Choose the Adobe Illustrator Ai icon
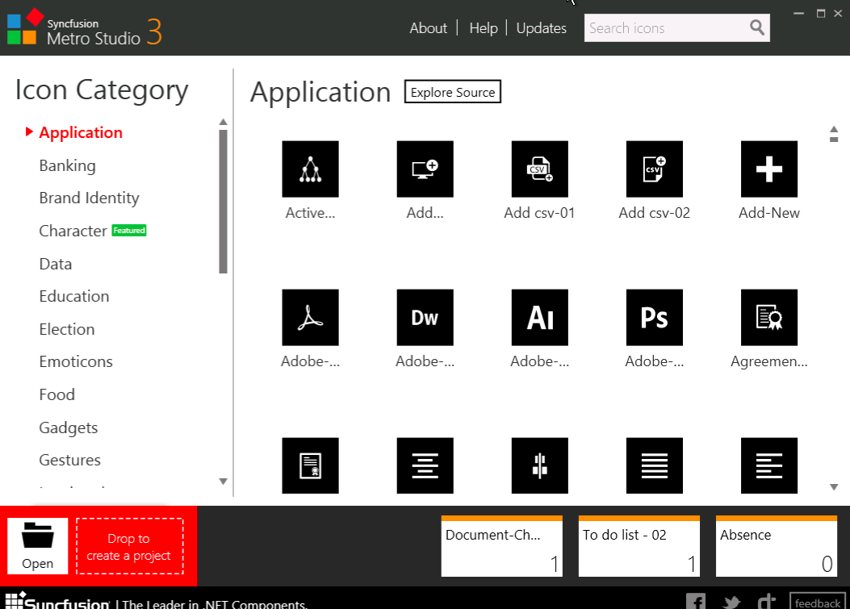Image resolution: width=850 pixels, height=609 pixels. click(539, 318)
